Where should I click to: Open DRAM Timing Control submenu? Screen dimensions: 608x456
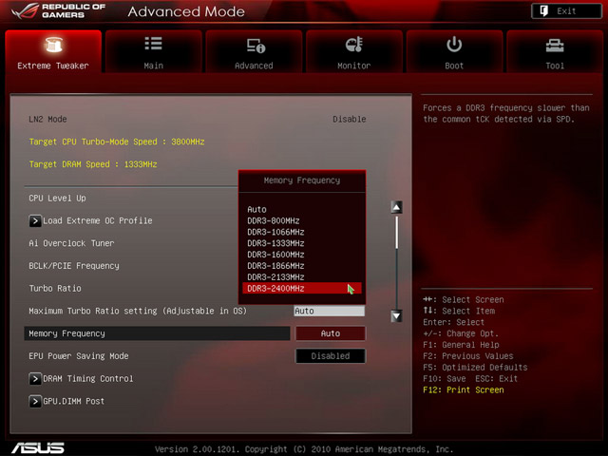pyautogui.click(x=88, y=378)
